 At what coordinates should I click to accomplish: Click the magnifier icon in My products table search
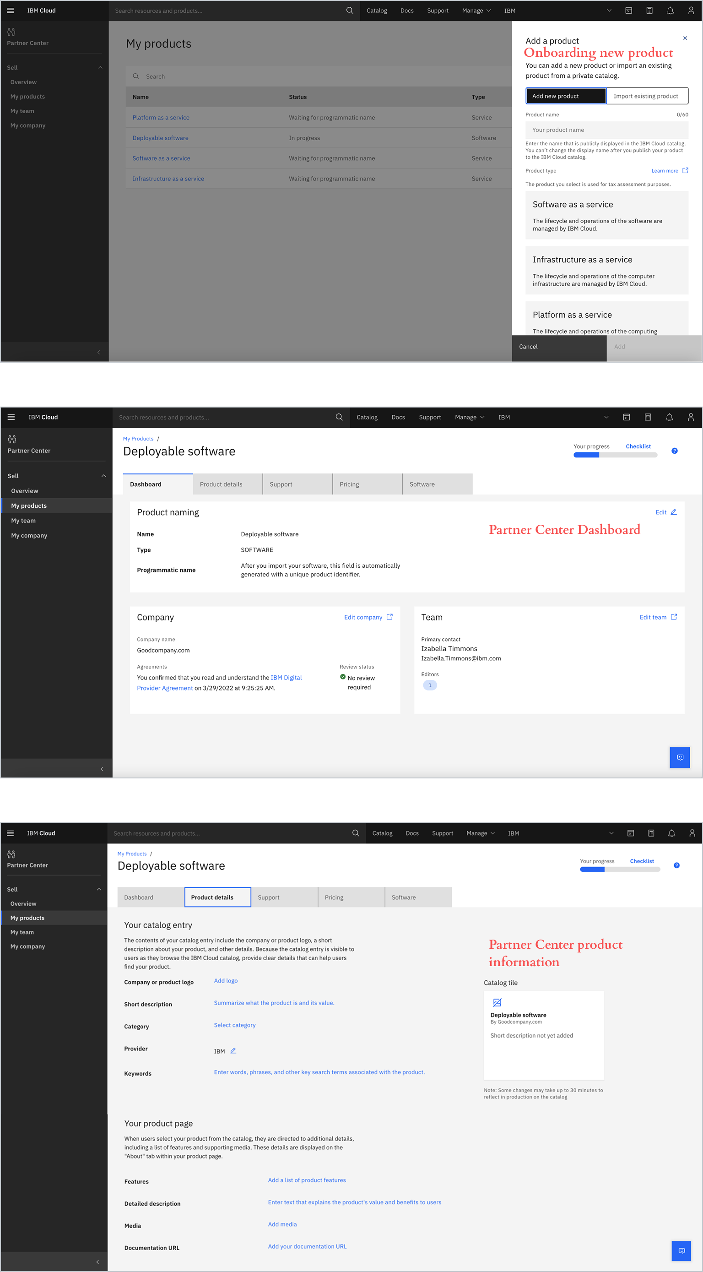(x=136, y=76)
